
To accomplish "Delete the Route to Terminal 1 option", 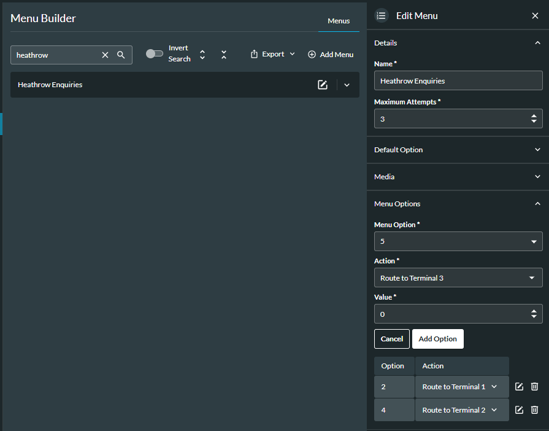I will pyautogui.click(x=534, y=387).
